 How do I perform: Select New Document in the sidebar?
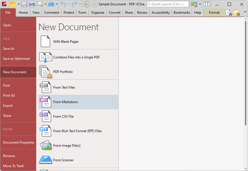(18, 72)
